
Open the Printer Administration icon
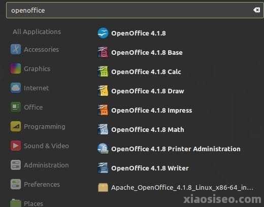tap(103, 149)
